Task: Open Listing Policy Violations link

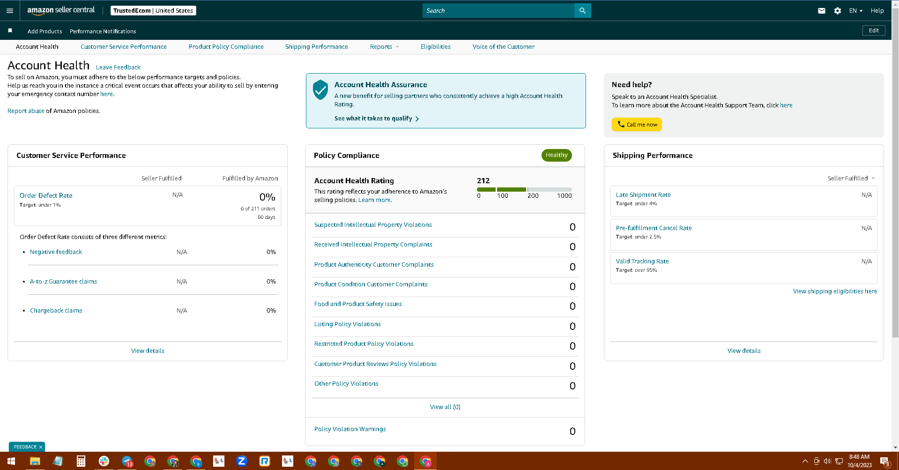Action: tap(347, 324)
